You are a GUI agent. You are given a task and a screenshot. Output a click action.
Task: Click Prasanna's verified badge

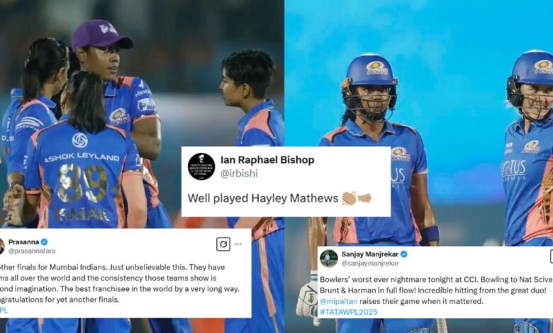tap(44, 242)
